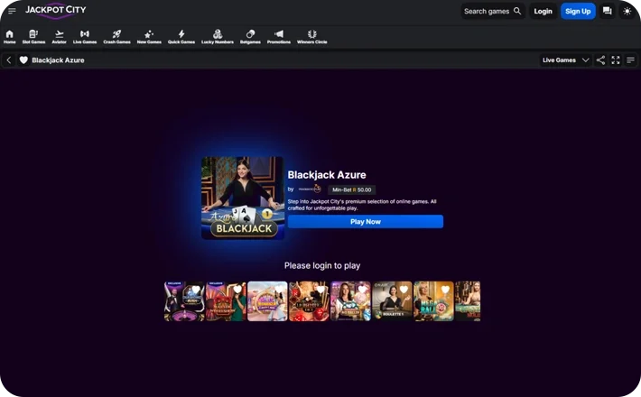Open the live chat support icon

pos(607,11)
